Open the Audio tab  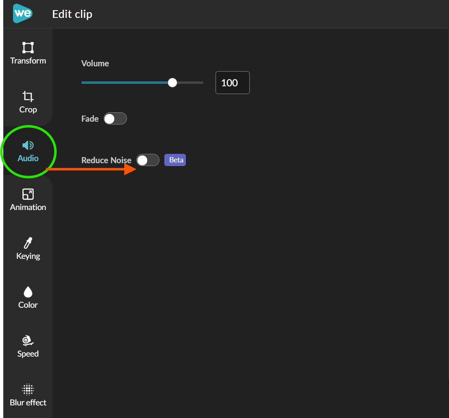coord(28,151)
